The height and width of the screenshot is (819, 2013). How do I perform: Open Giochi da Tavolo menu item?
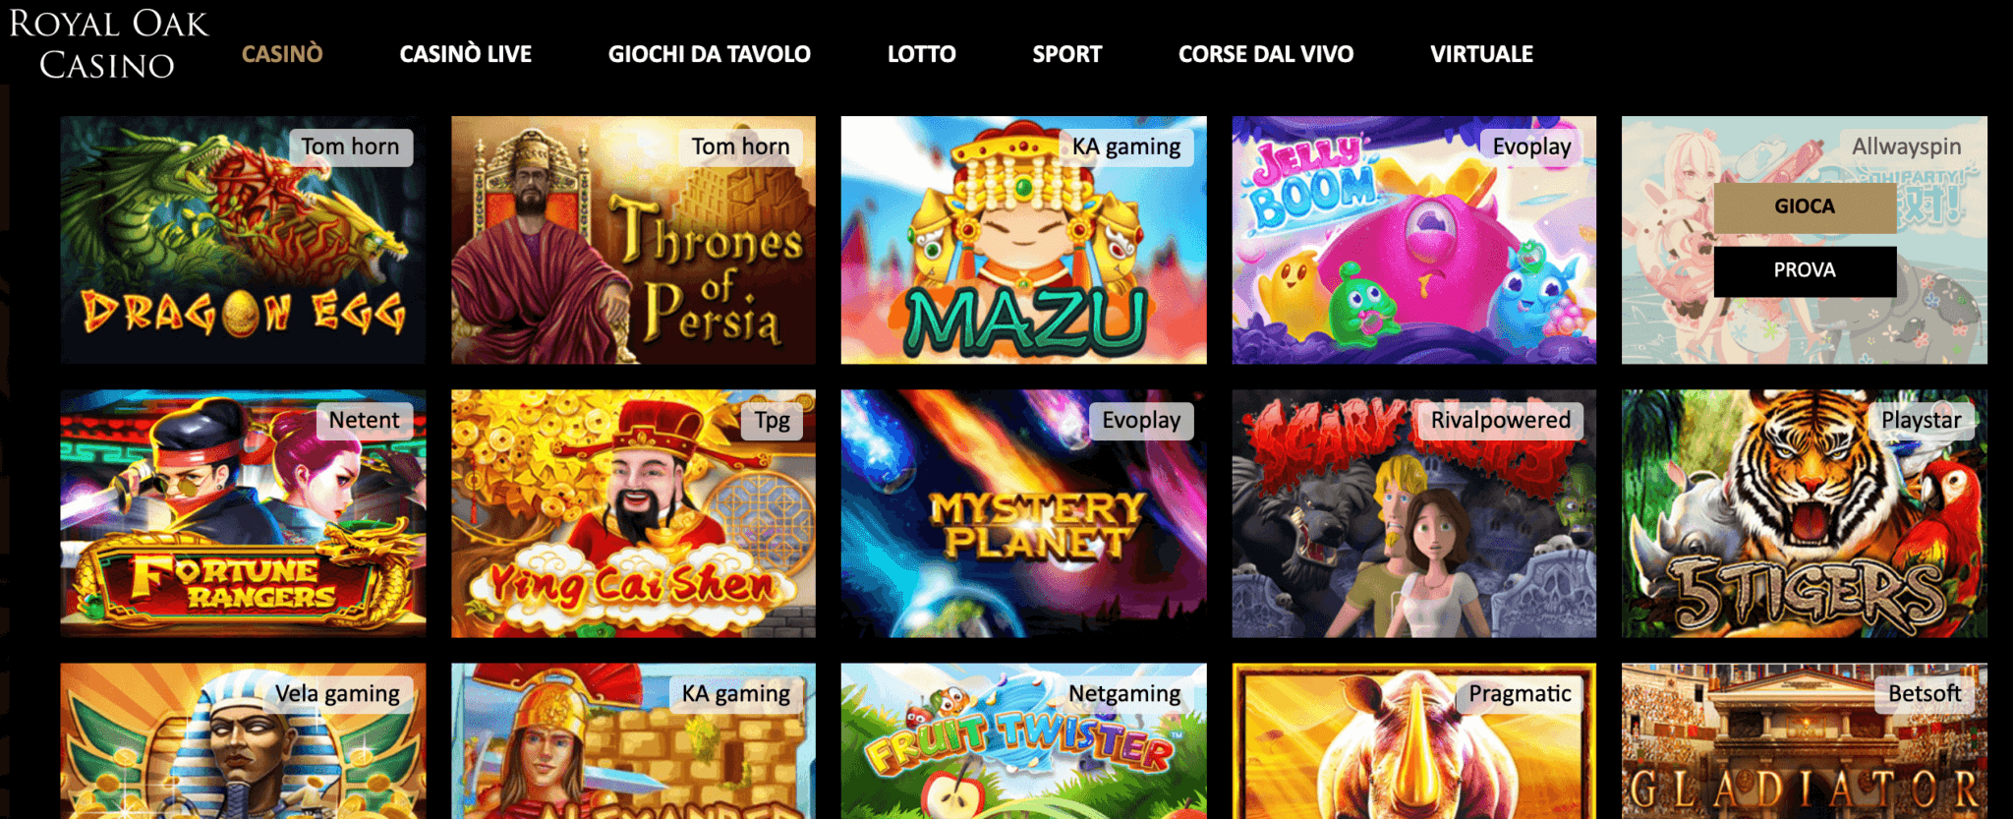point(710,54)
